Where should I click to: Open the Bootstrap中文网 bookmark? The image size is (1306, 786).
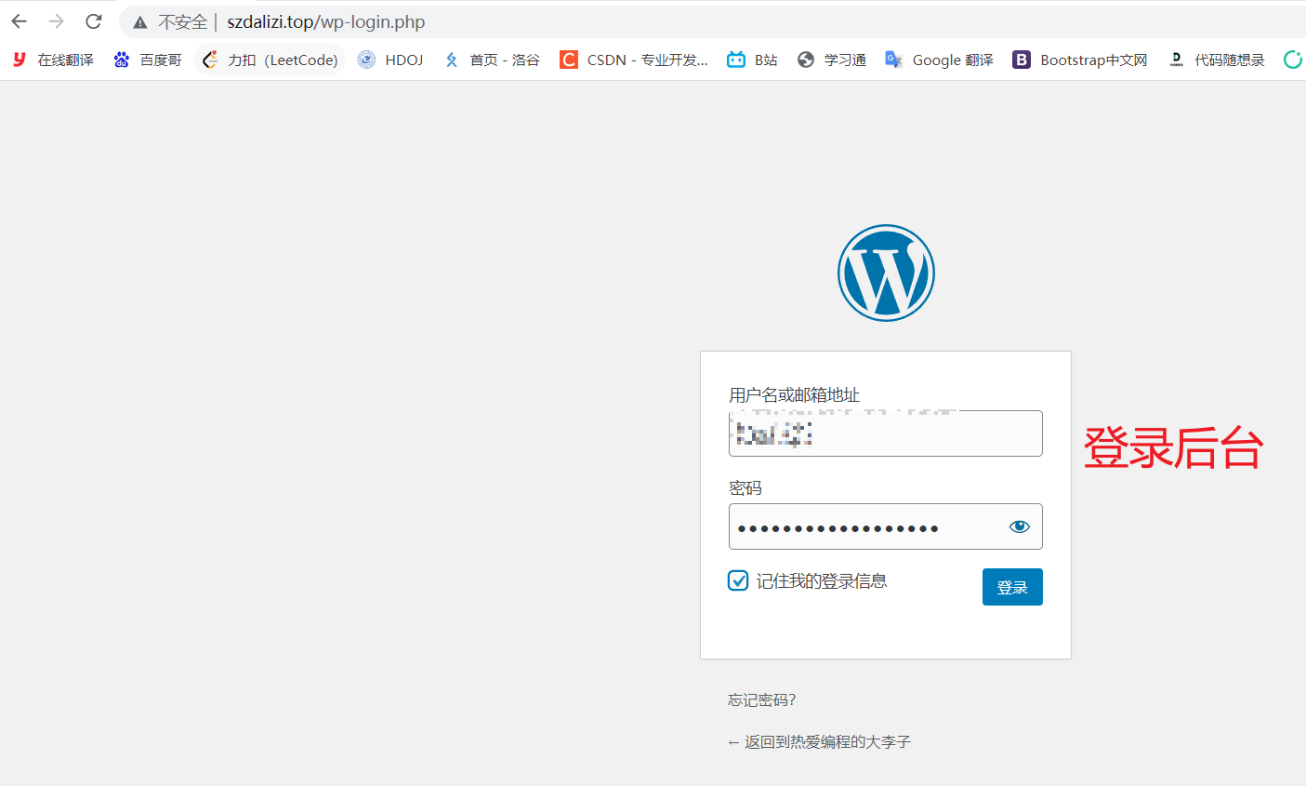click(x=1080, y=60)
